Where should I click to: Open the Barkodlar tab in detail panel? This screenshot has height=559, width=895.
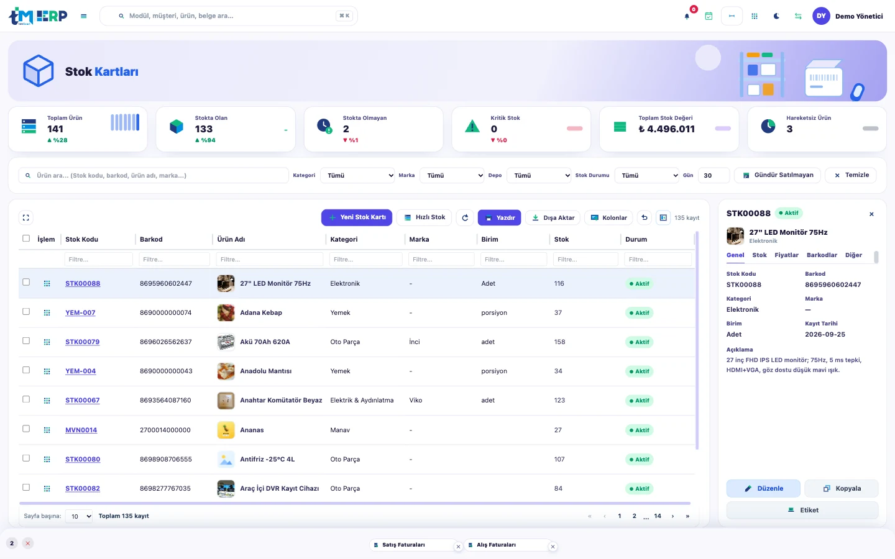(822, 255)
